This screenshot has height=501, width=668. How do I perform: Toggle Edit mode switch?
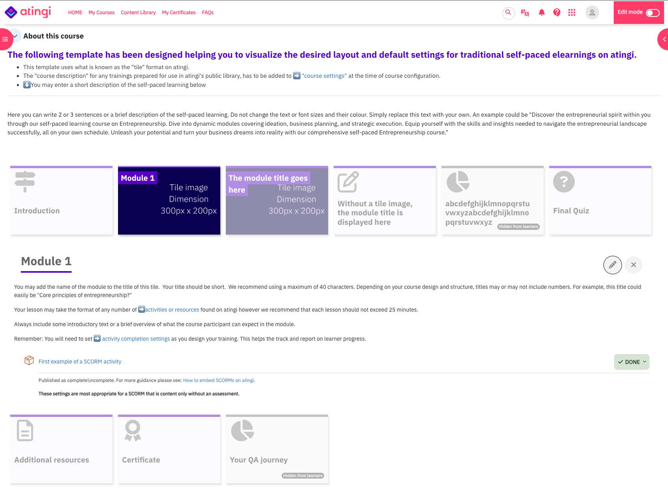[653, 13]
